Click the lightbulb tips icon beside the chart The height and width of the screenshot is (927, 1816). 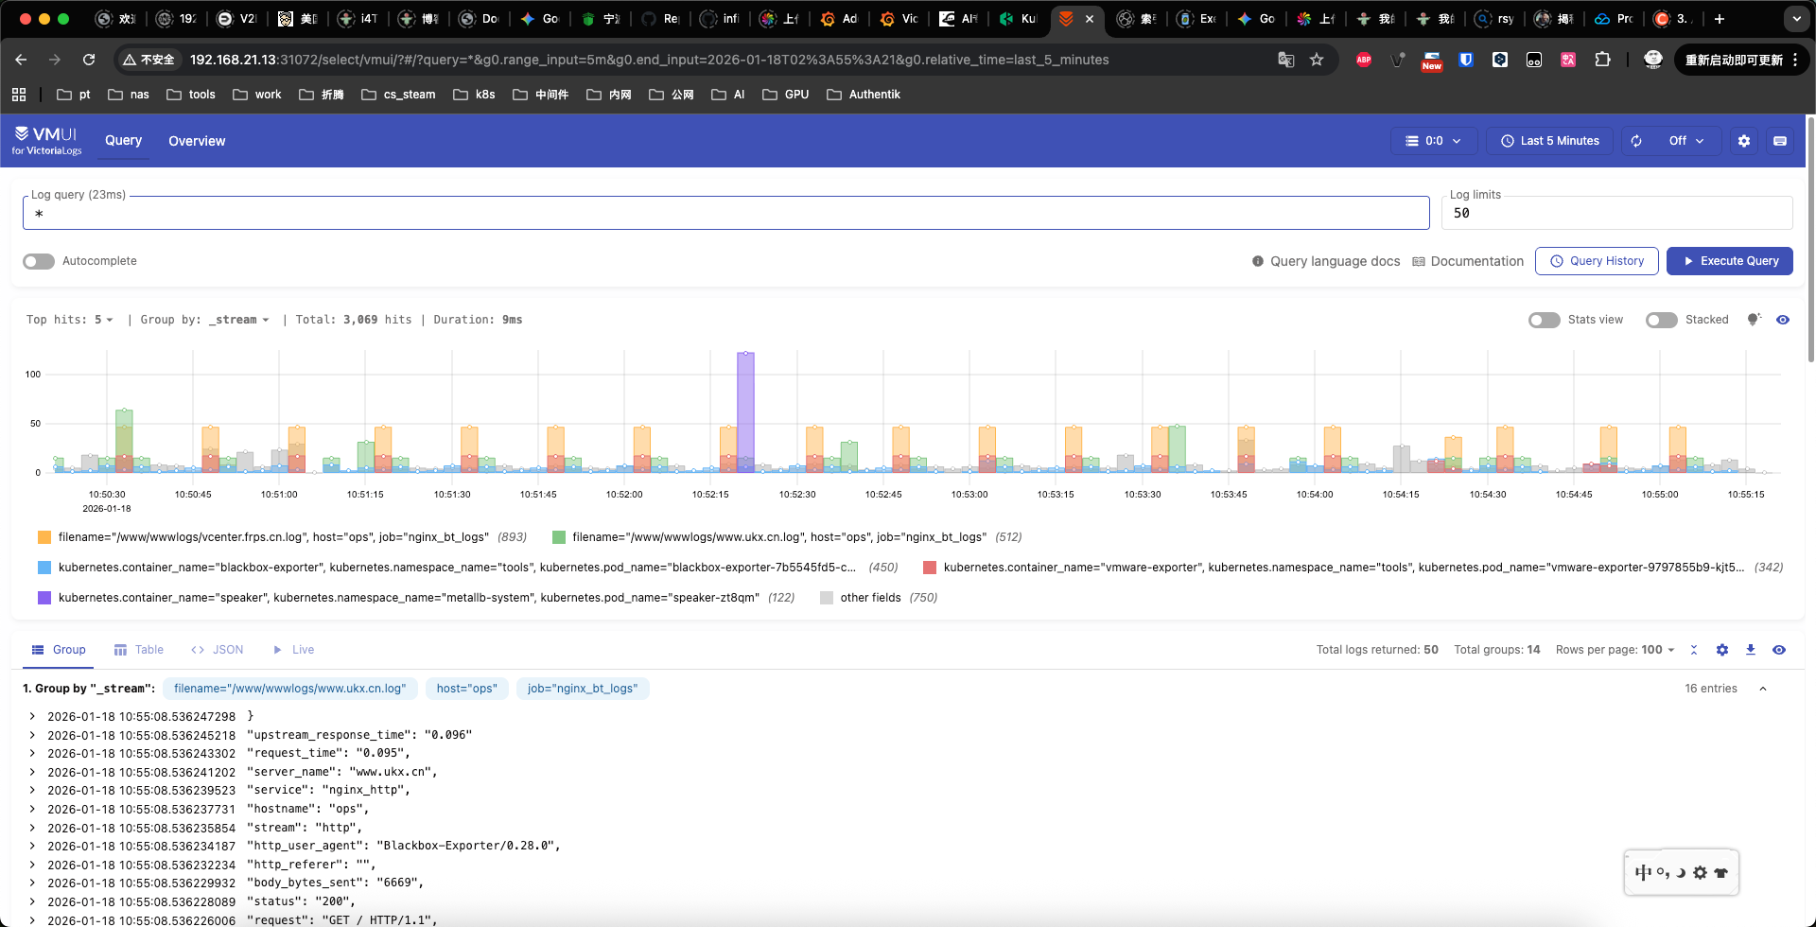pos(1755,320)
